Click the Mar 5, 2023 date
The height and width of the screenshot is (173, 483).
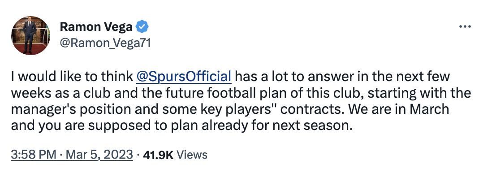99,155
